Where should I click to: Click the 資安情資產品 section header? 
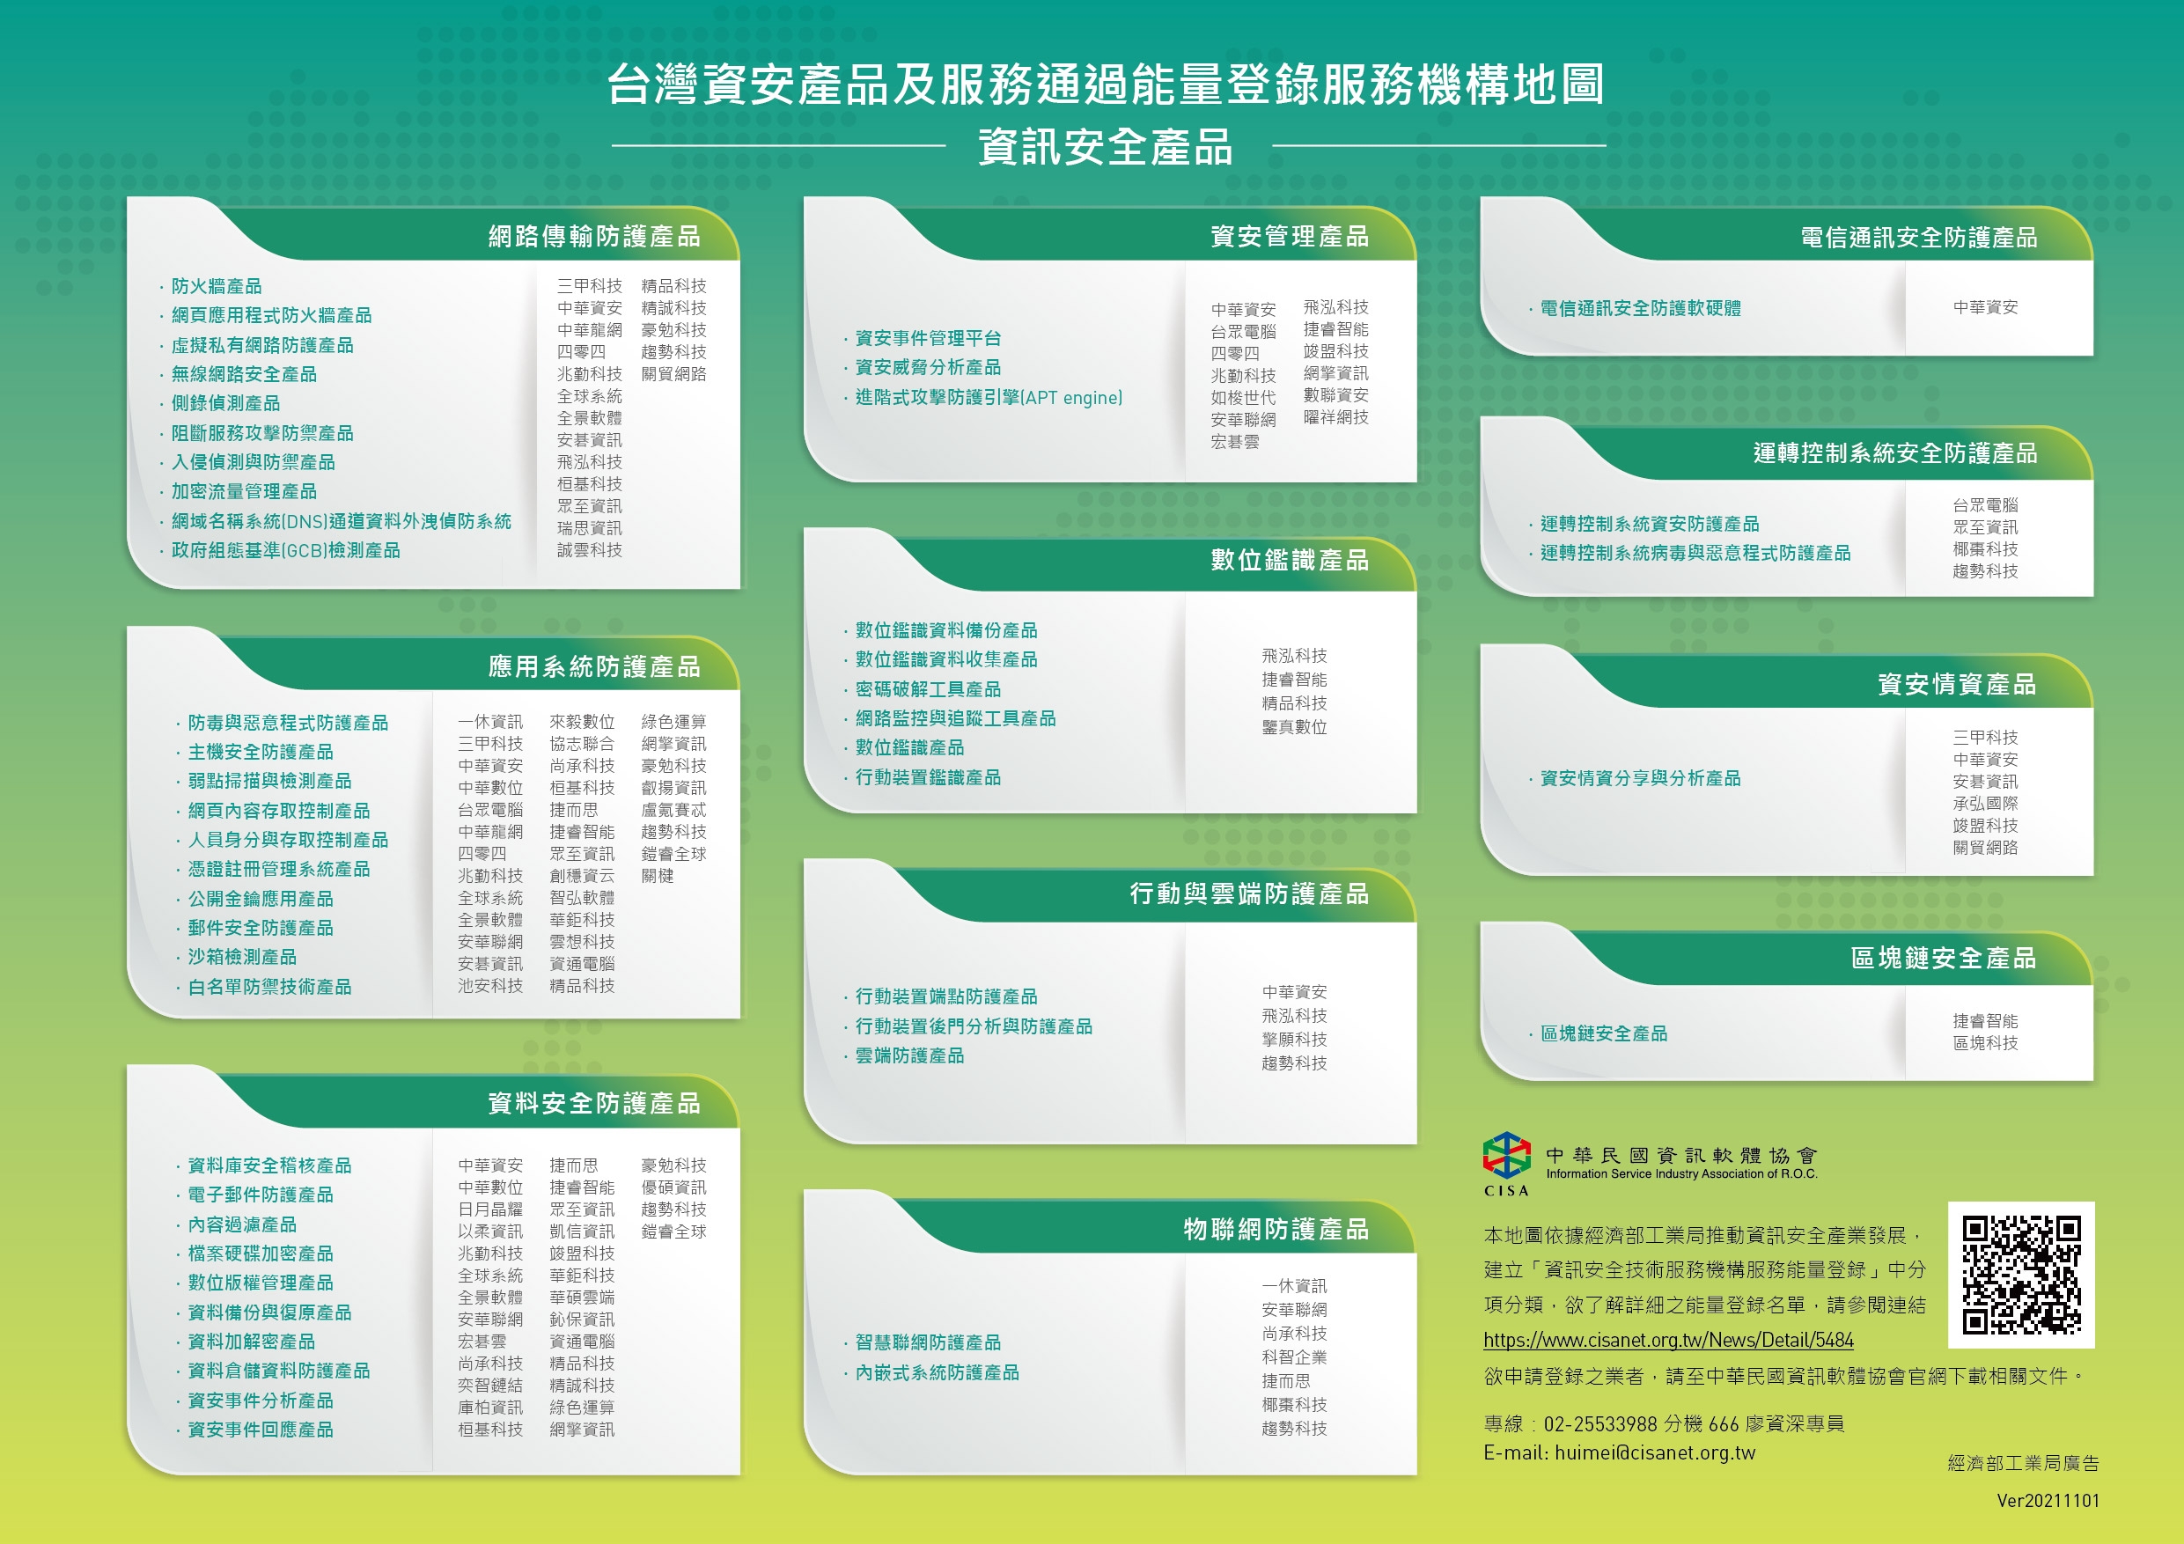tap(1956, 684)
